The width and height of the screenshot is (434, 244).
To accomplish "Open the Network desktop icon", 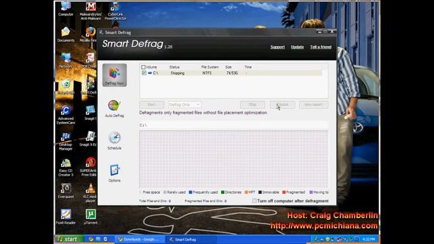I will (x=66, y=60).
